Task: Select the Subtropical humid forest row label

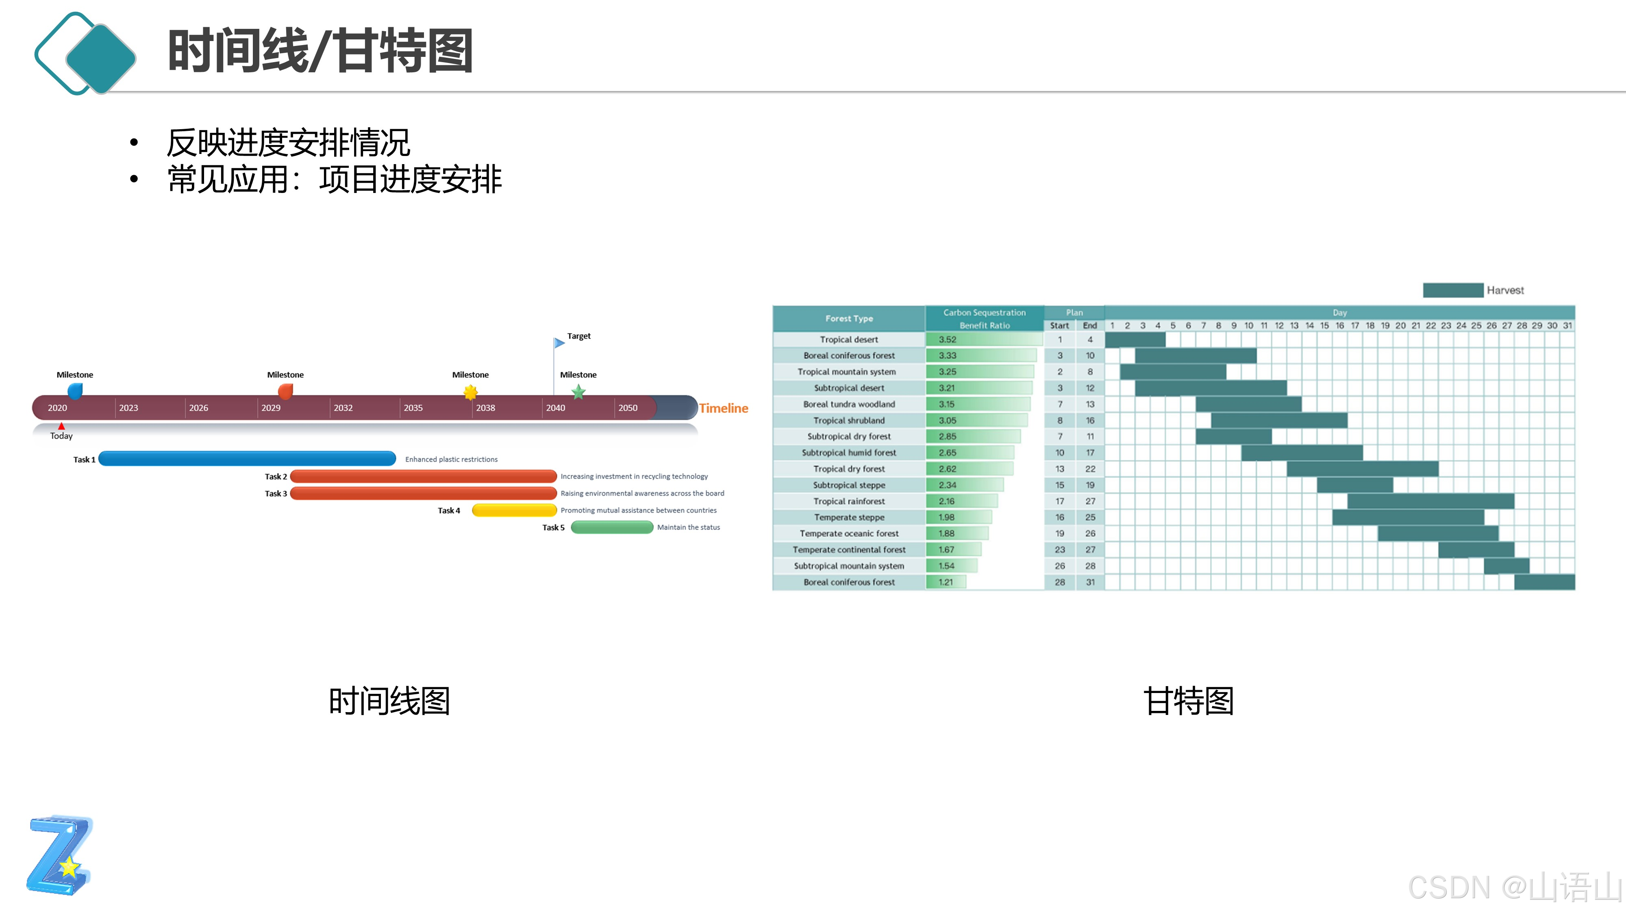Action: coord(849,453)
